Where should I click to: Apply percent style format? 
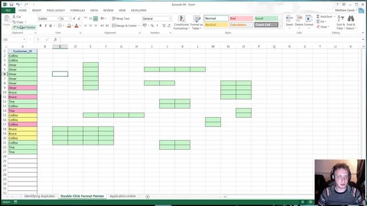[153, 25]
